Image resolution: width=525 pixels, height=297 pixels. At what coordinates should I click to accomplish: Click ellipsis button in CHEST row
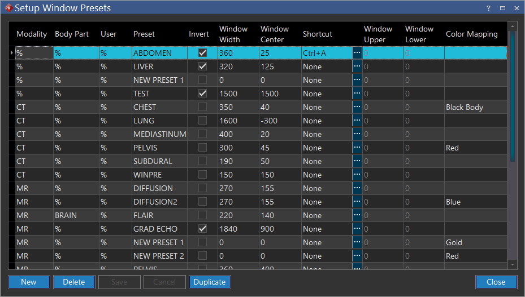click(x=357, y=107)
